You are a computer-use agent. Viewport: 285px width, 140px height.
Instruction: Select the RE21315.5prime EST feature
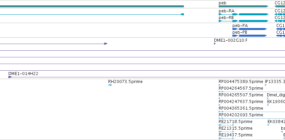point(226,132)
